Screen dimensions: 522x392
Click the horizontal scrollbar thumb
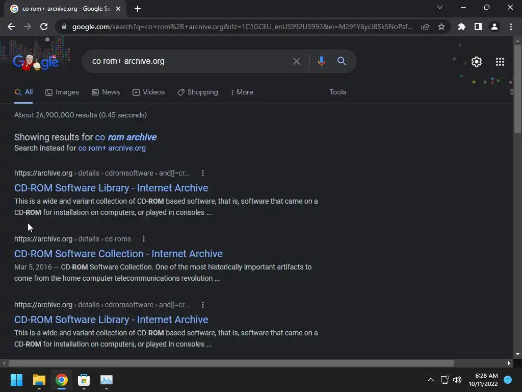tap(231, 363)
